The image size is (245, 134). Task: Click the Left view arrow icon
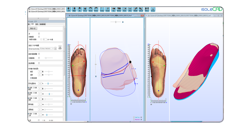tap(68, 10)
